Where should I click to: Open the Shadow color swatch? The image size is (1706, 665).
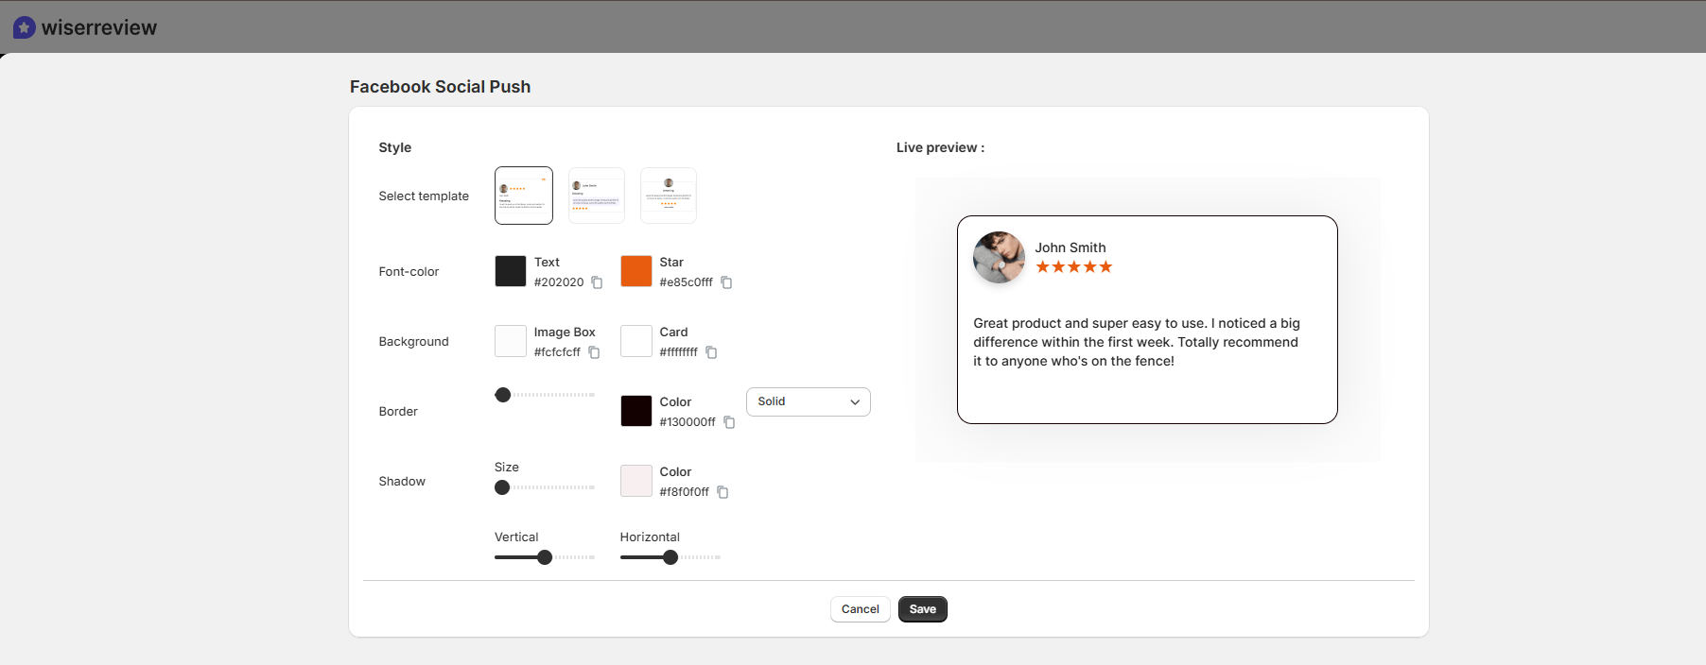(x=636, y=481)
